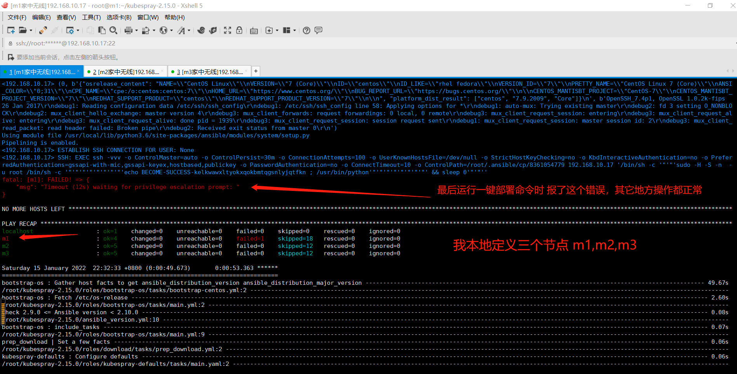
Task: Click the tab bar scroll-left arrow
Action: pos(727,71)
